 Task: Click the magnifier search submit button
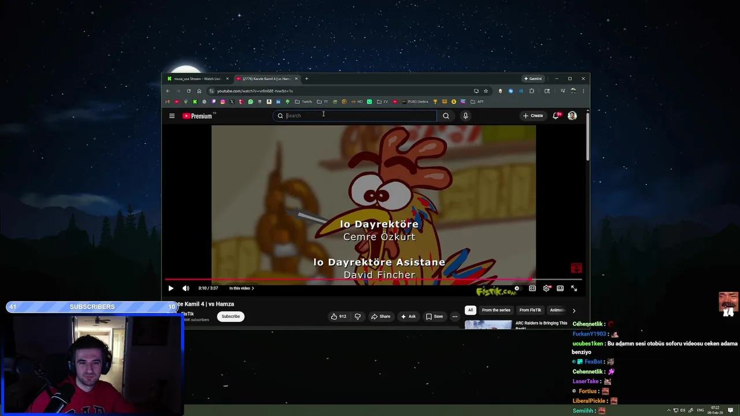[446, 116]
